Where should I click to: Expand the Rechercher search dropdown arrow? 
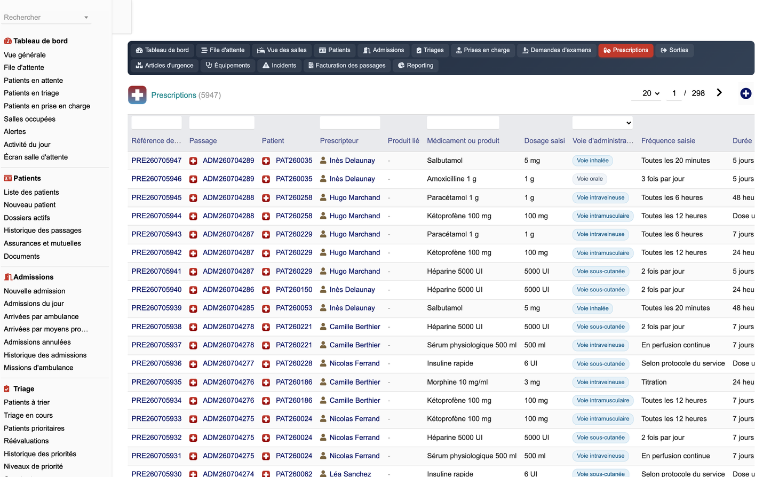pyautogui.click(x=86, y=18)
